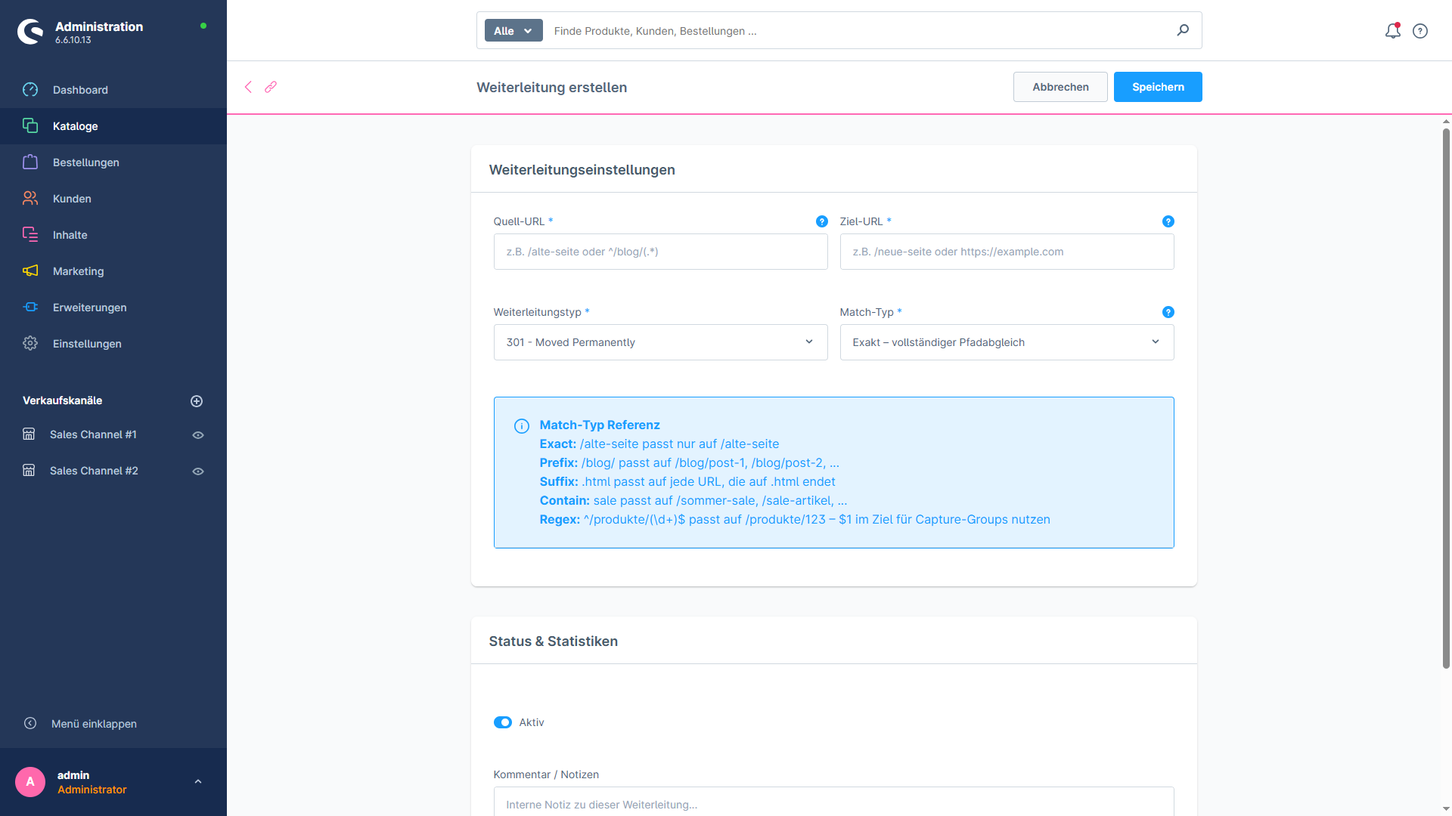
Task: Click Menü einklappen label
Action: pos(94,724)
